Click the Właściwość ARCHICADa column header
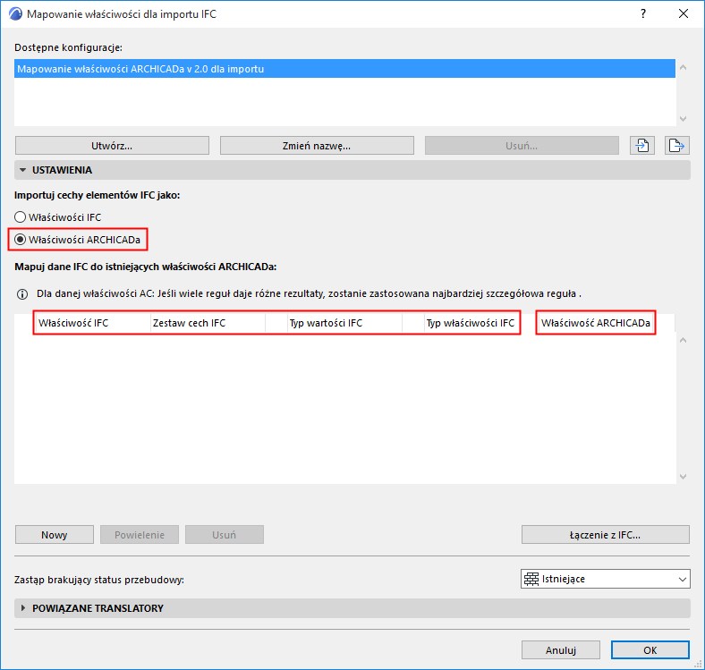The image size is (705, 670). pos(595,323)
